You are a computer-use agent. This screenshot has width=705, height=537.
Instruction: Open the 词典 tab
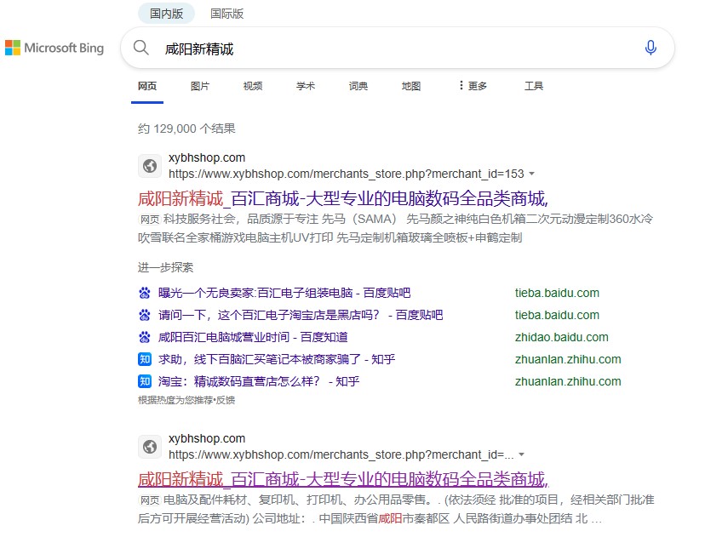coord(358,86)
